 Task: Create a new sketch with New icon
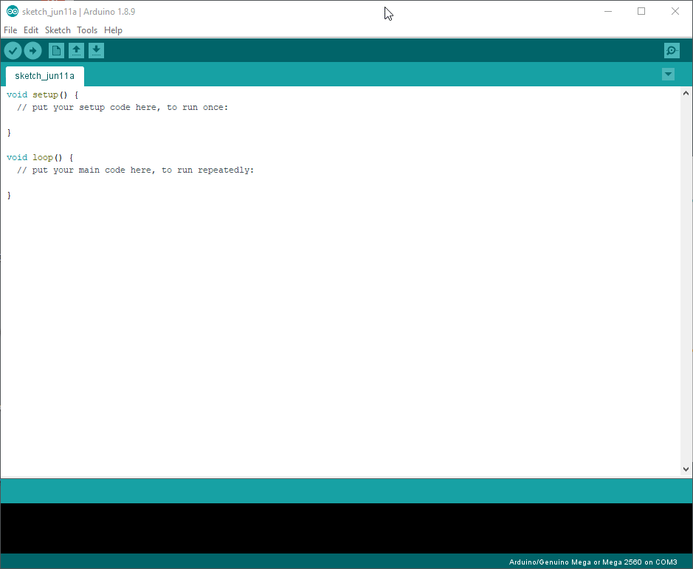tap(56, 51)
